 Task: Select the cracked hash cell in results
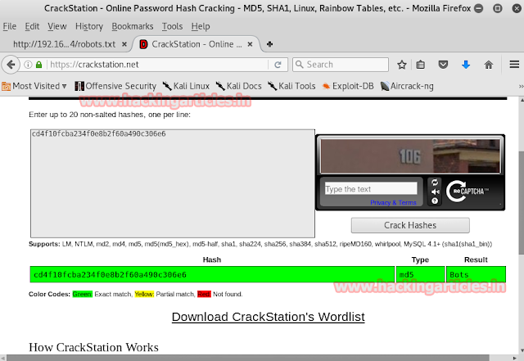pos(212,274)
